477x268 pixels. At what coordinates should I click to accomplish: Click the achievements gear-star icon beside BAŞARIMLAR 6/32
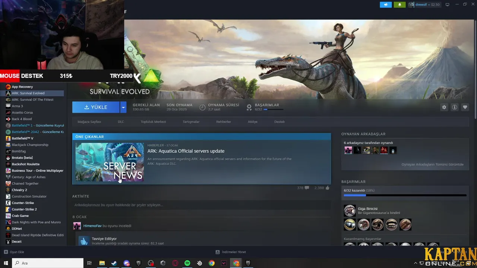point(249,107)
